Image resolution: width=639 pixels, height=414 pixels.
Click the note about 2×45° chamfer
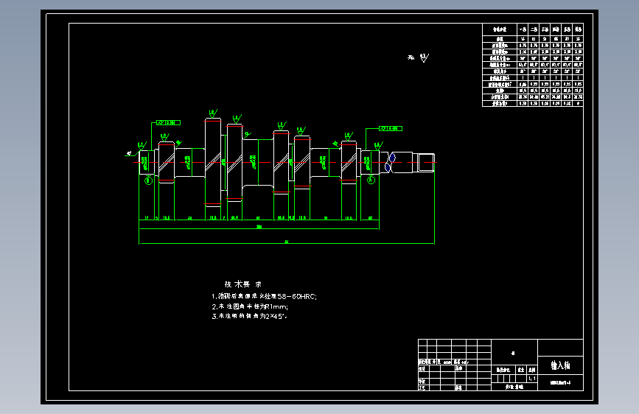(249, 316)
